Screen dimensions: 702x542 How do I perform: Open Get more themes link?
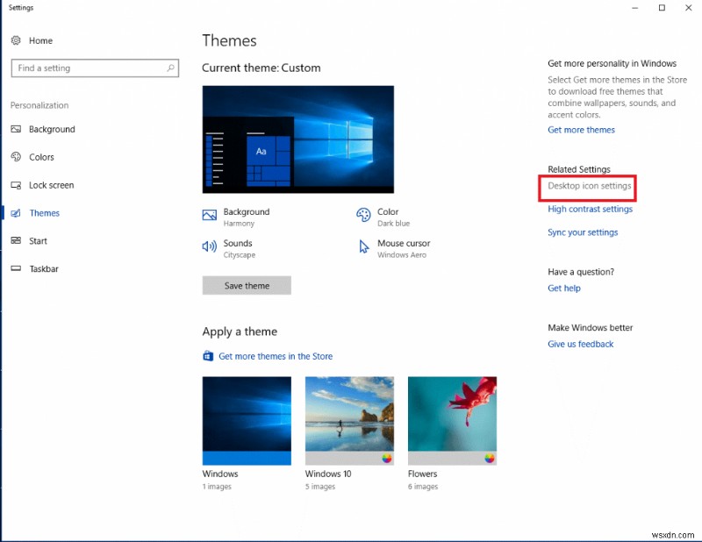pyautogui.click(x=581, y=130)
